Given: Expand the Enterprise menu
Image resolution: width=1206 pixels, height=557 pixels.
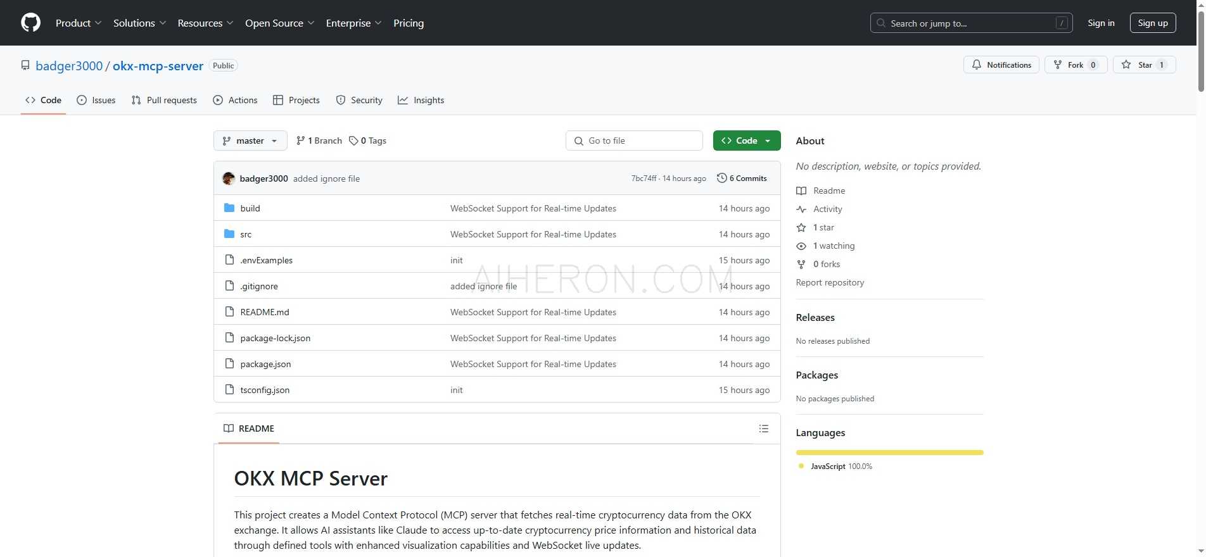Looking at the screenshot, I should coord(353,23).
